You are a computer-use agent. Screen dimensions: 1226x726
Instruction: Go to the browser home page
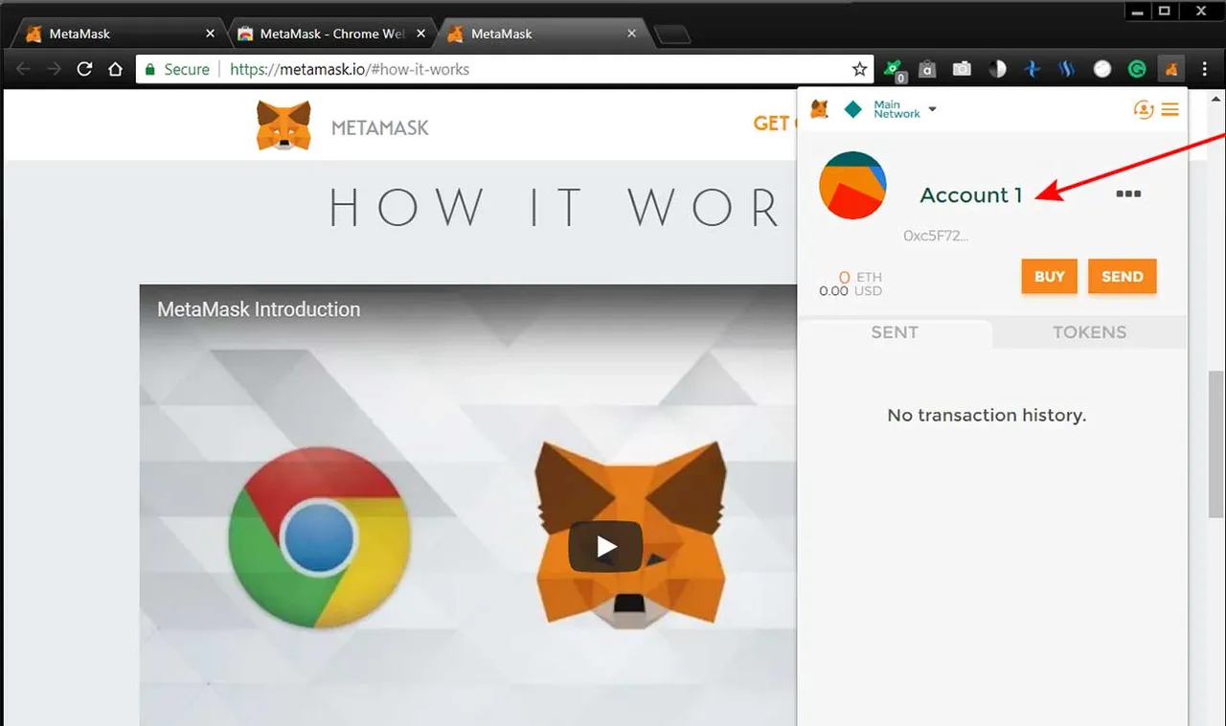coord(115,69)
